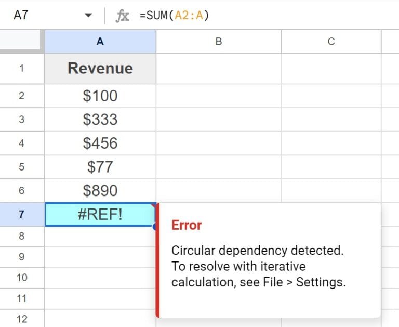
Task: Select cell containing $333
Action: coord(100,120)
